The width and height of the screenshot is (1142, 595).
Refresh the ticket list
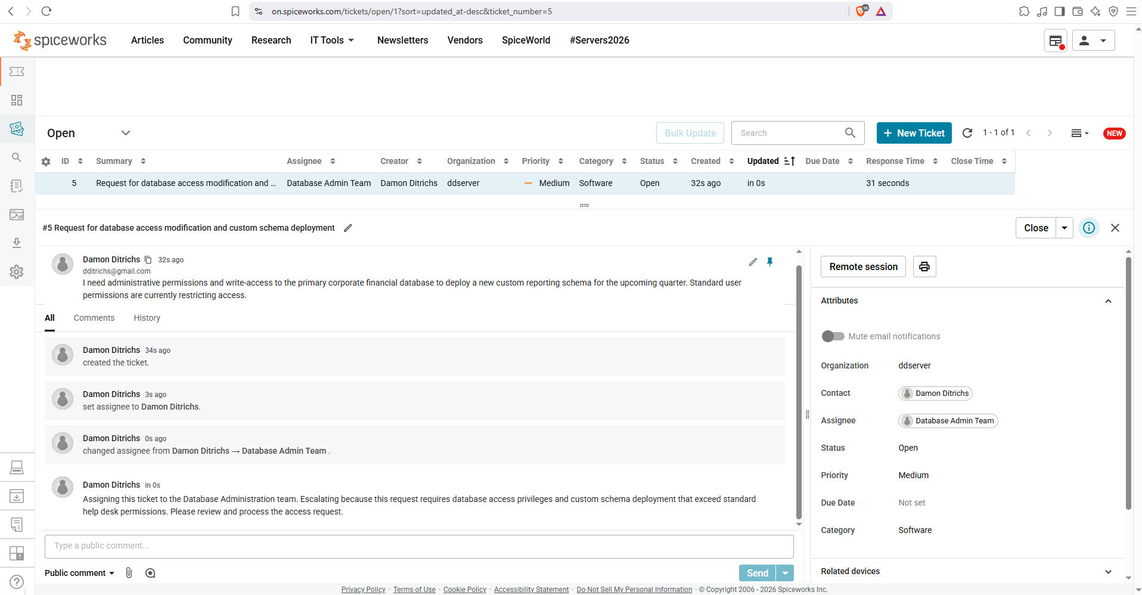point(967,133)
